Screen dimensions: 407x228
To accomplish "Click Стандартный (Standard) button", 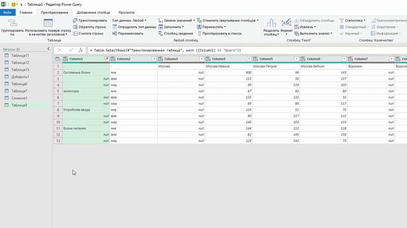I will 354,27.
